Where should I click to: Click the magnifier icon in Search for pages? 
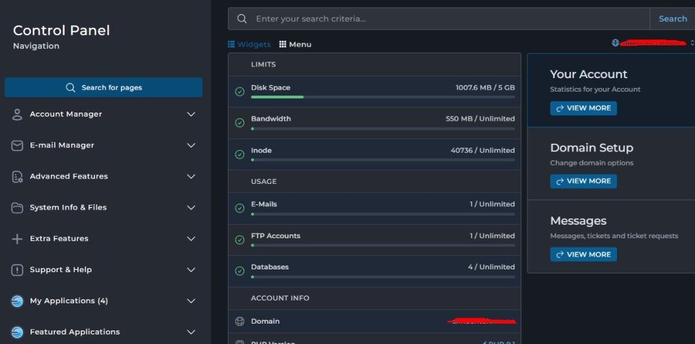click(x=71, y=88)
